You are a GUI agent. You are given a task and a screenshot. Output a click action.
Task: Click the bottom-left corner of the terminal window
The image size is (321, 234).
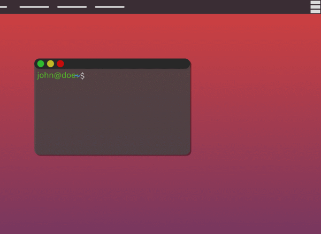pos(36,153)
